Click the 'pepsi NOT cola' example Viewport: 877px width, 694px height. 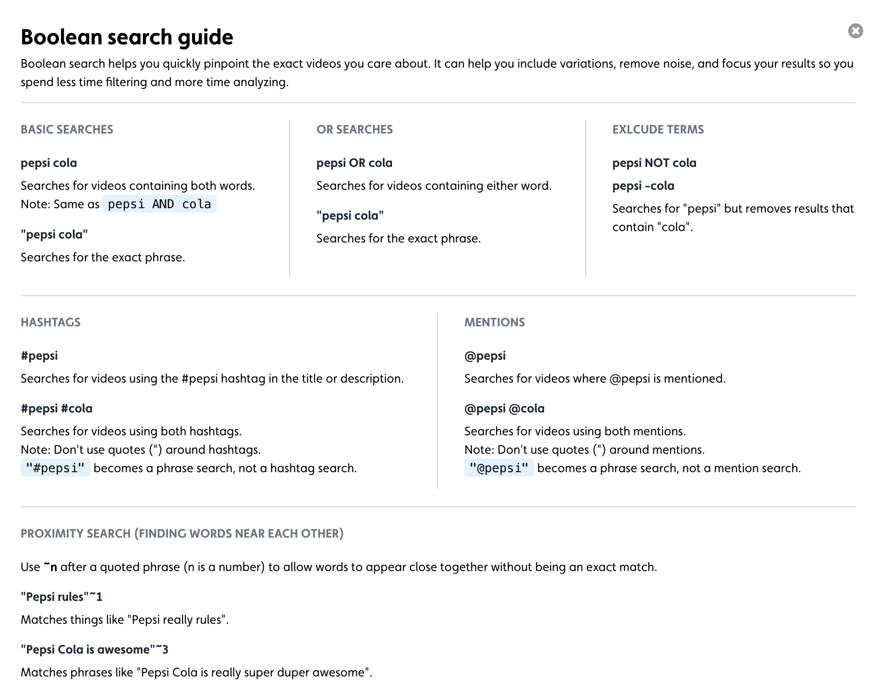tap(654, 163)
